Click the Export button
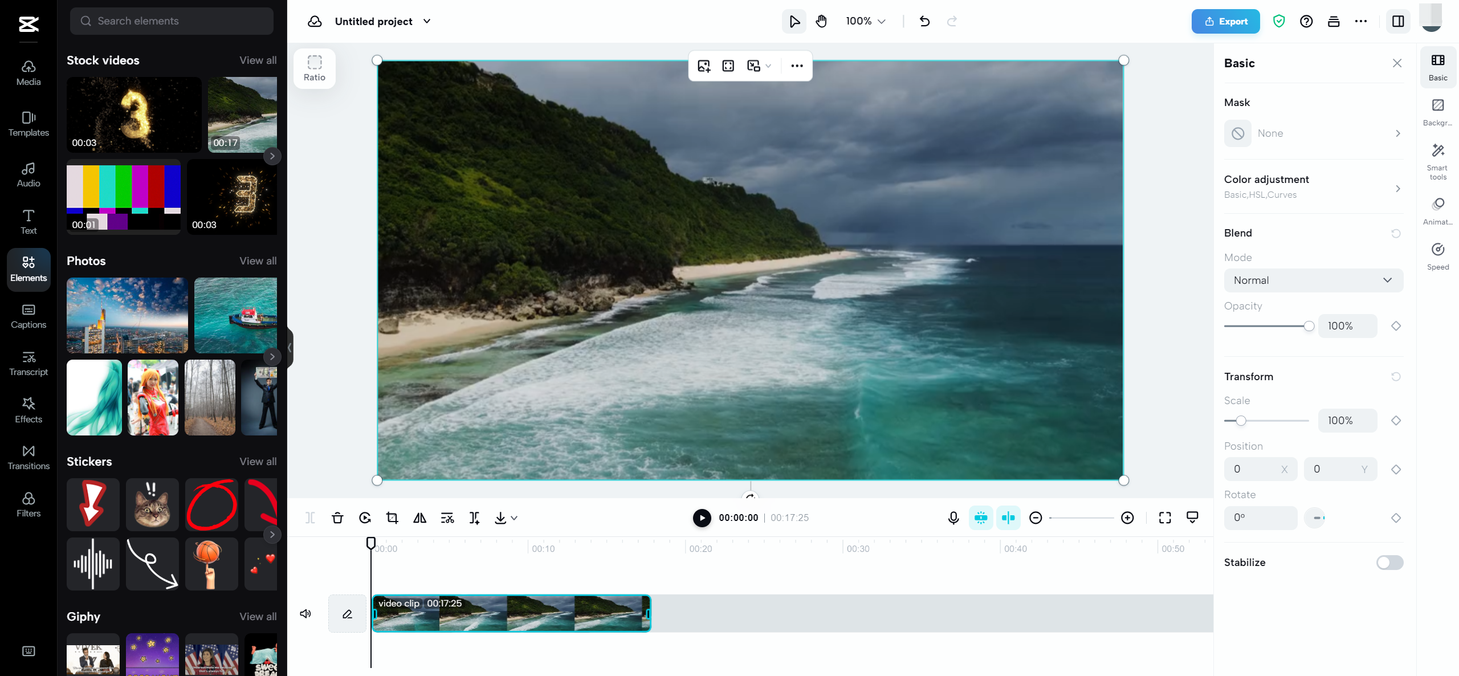1459x676 pixels. (x=1225, y=21)
